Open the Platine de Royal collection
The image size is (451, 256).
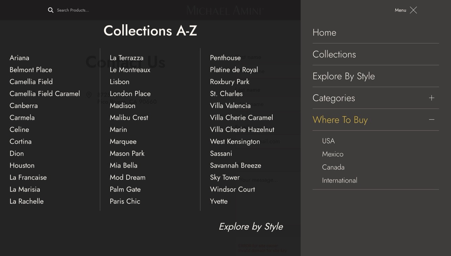click(234, 70)
